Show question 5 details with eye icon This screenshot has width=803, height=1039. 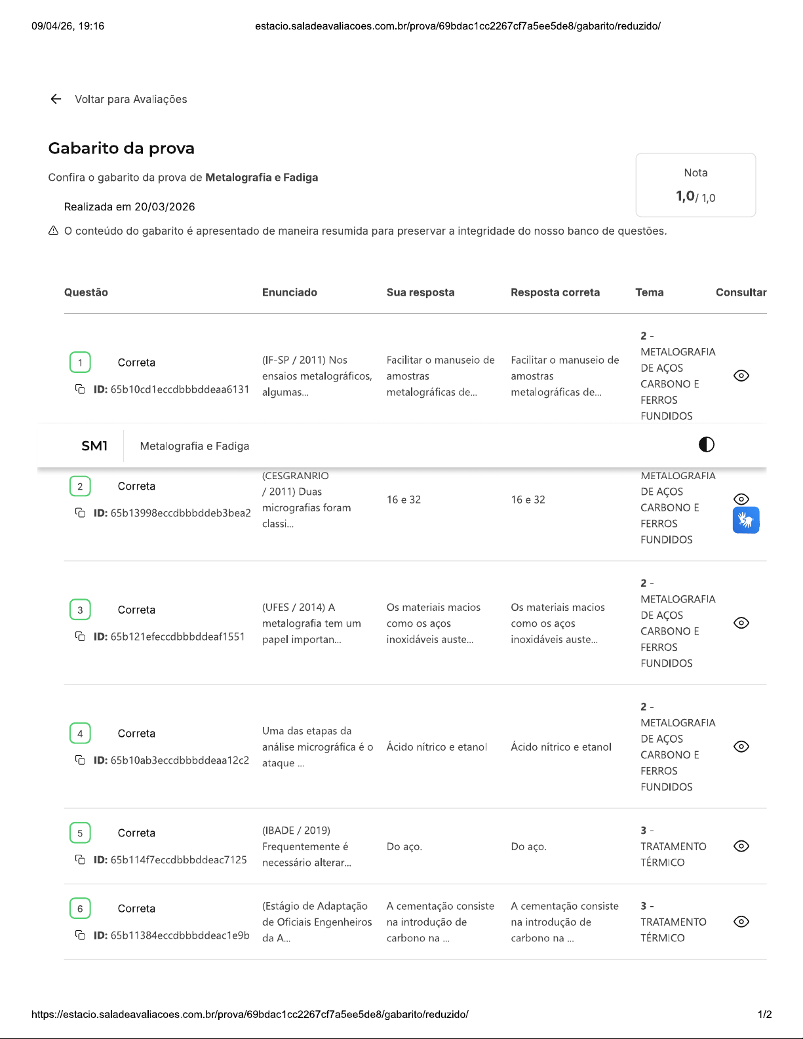pyautogui.click(x=741, y=846)
